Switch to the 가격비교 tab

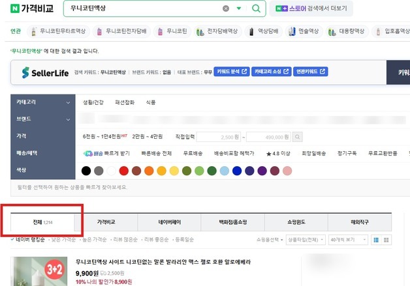[x=106, y=222]
